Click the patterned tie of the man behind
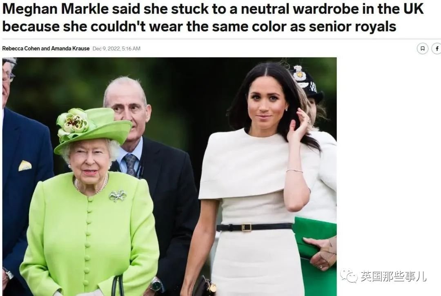The image size is (441, 296). (x=130, y=165)
